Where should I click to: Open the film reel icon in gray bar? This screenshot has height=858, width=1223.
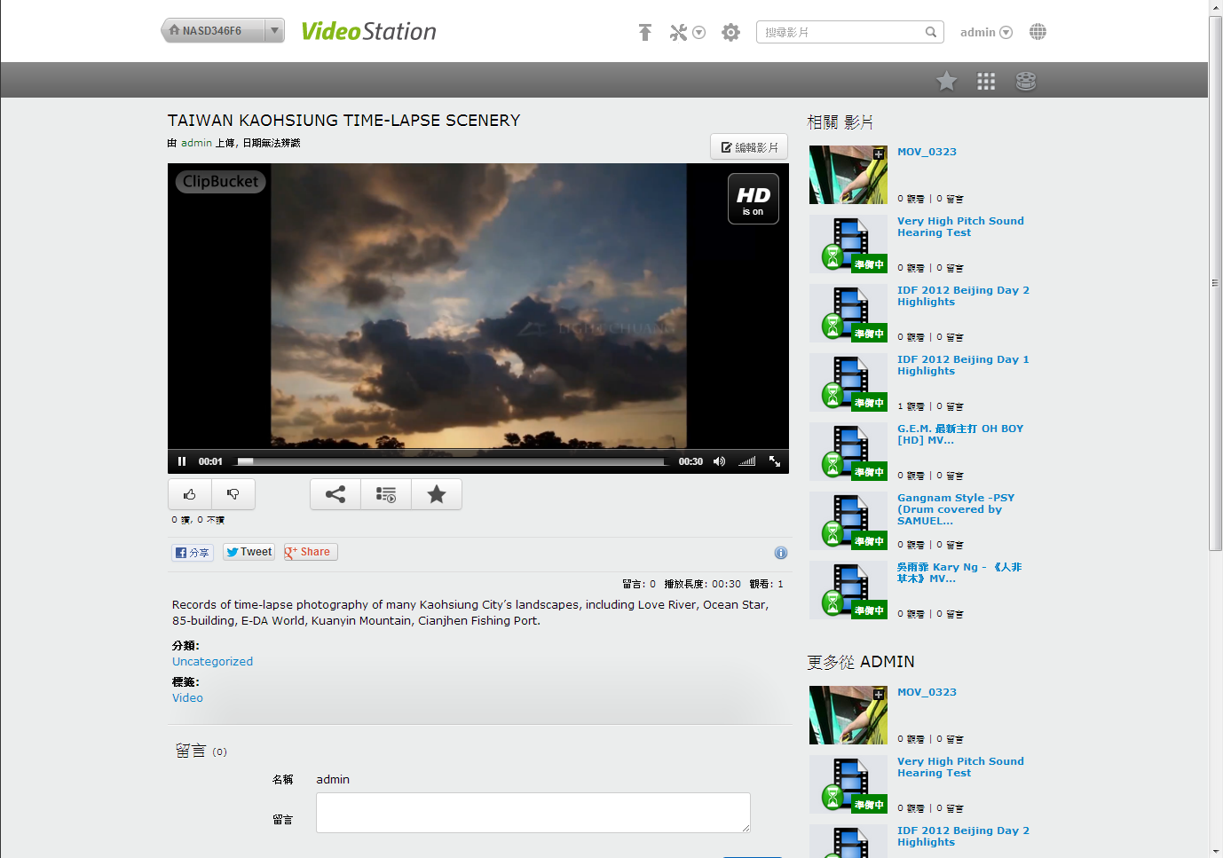(x=1026, y=81)
